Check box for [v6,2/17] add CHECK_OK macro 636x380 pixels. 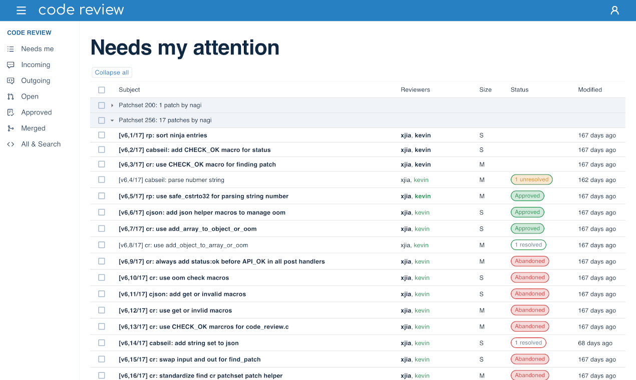[102, 149]
